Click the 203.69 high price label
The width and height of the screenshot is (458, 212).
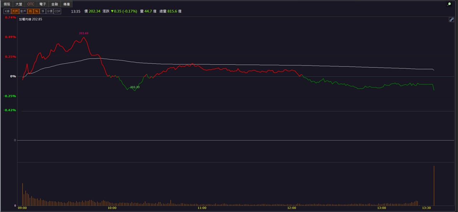tap(84, 33)
